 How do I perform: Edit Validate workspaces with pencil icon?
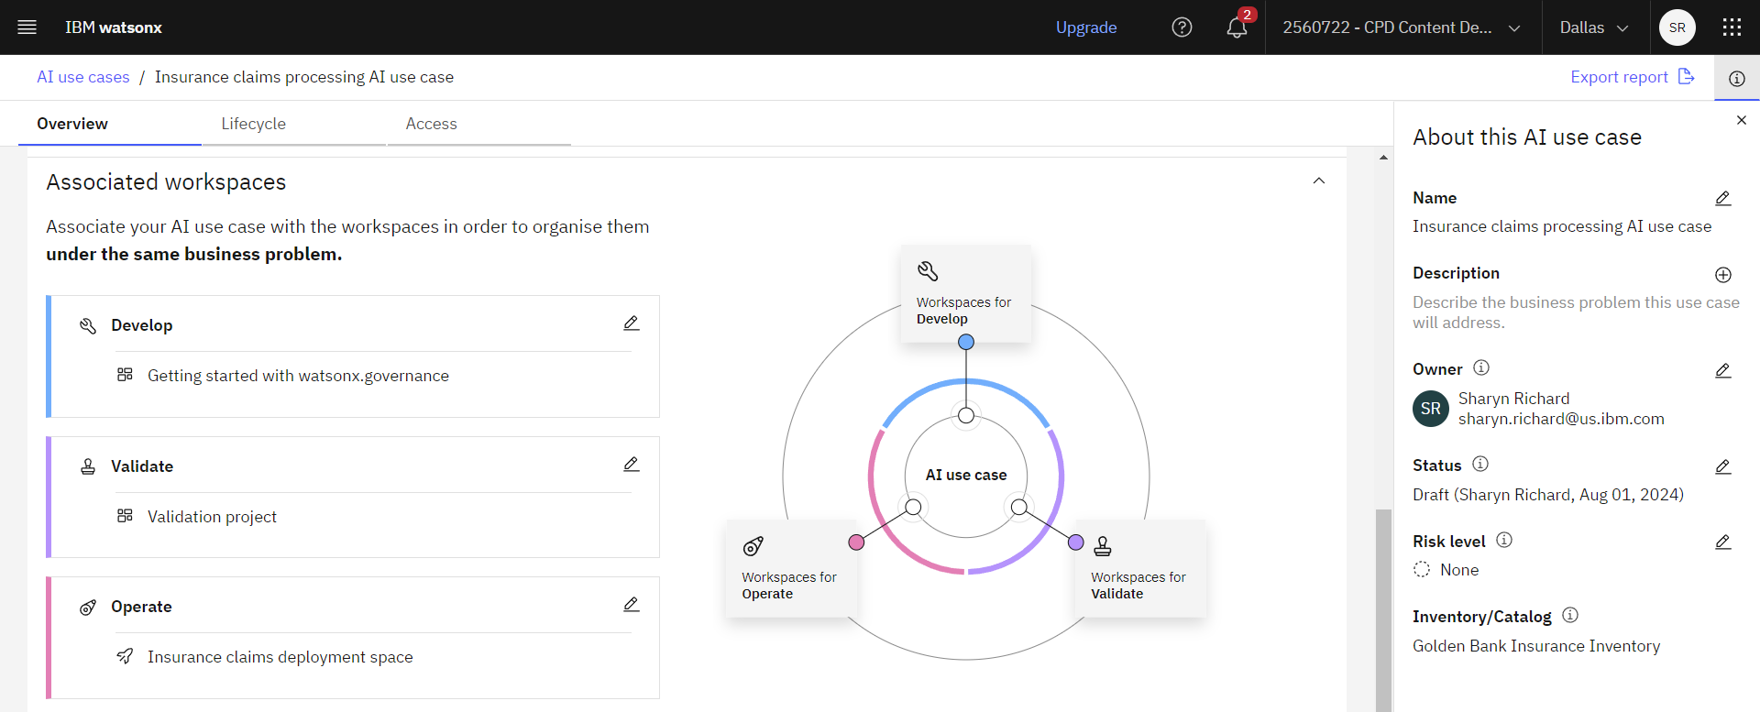pyautogui.click(x=632, y=465)
